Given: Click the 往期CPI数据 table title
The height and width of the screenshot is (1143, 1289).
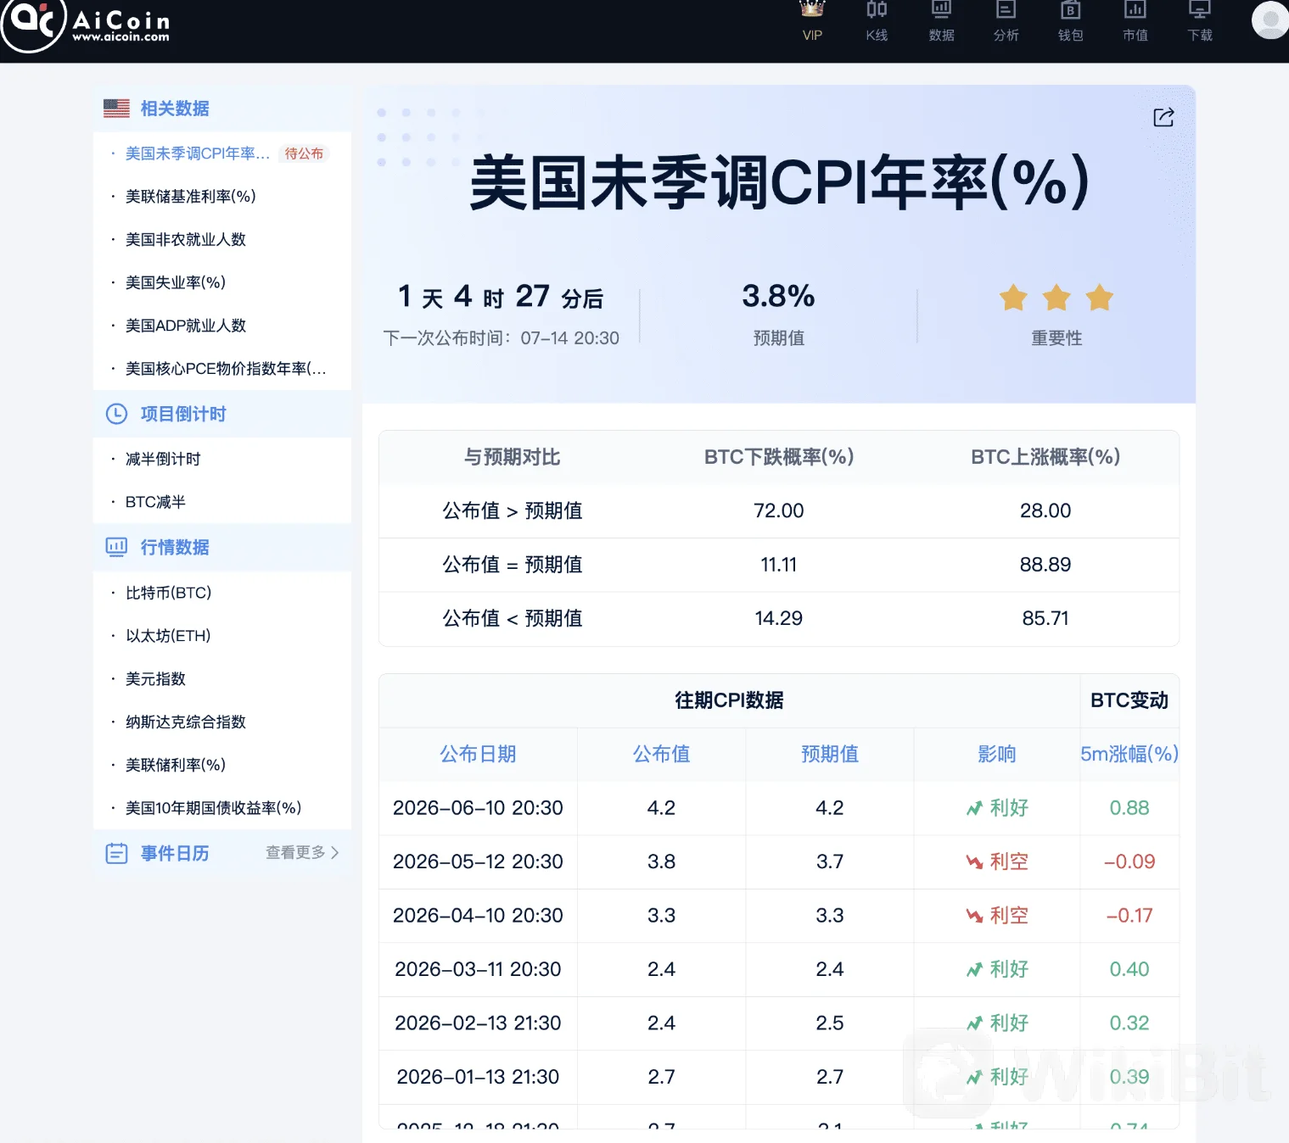Looking at the screenshot, I should 729,700.
